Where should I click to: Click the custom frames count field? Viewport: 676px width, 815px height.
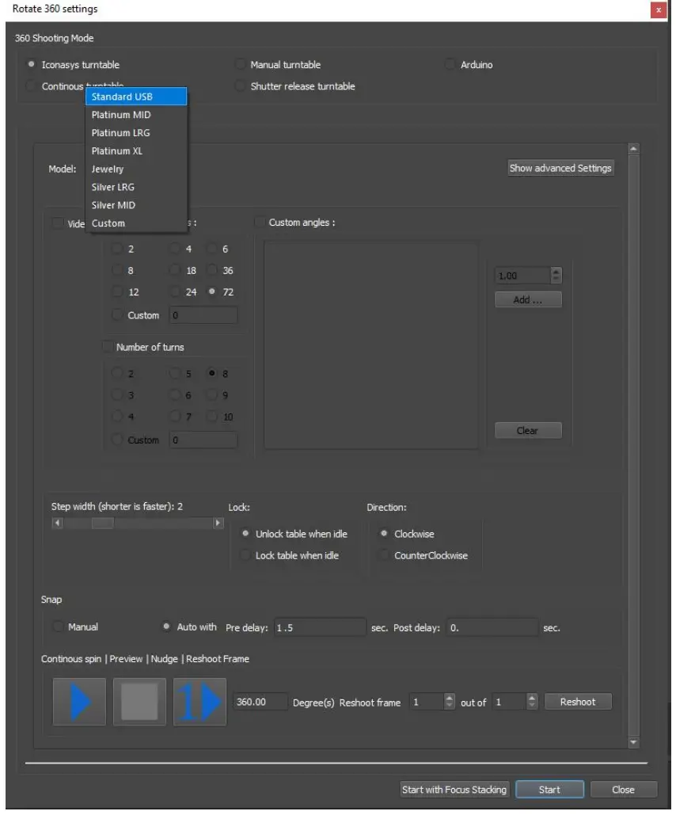coord(203,315)
